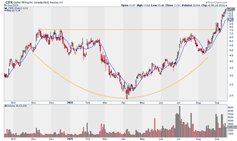
Task: Click the Mar label under the price chart
Action: pyautogui.click(x=105, y=103)
